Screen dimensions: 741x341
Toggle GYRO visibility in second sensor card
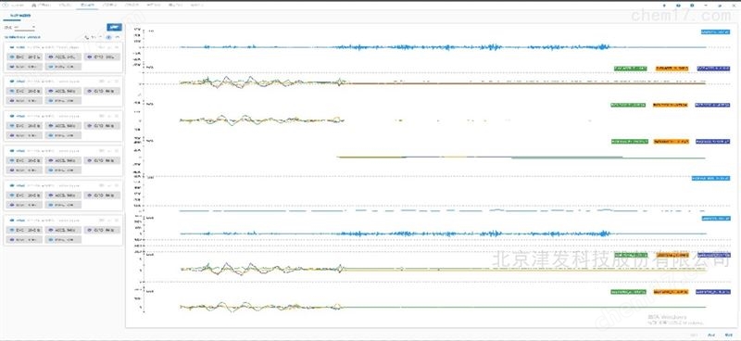[102, 92]
